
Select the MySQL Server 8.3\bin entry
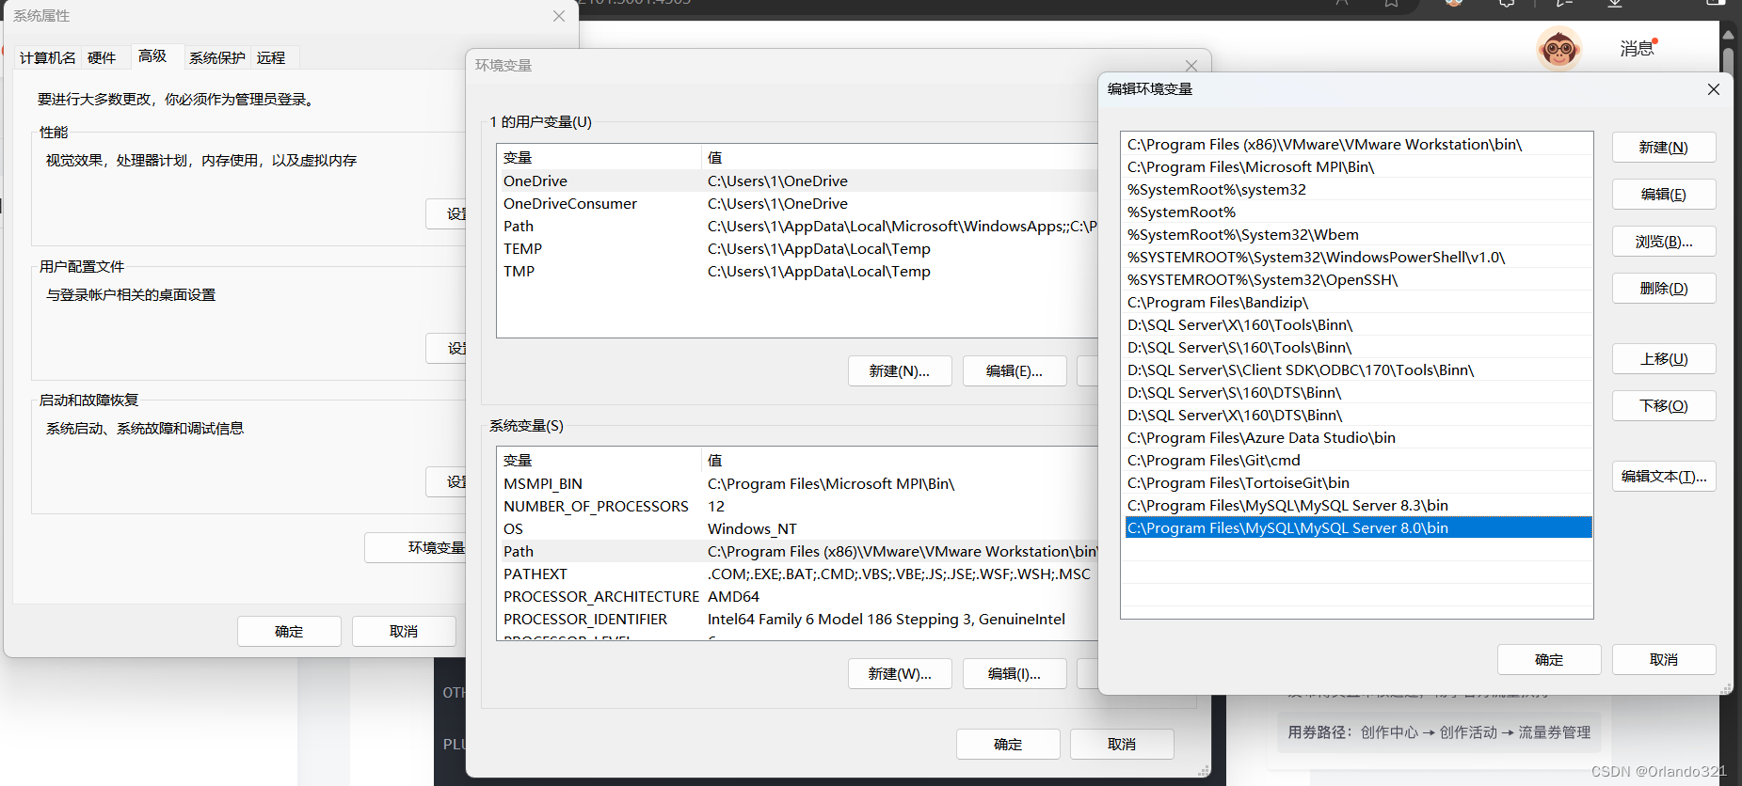coord(1357,505)
